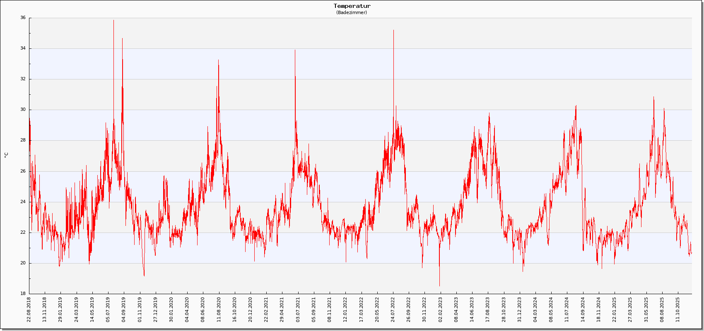Viewport: 704px width, 331px height.
Task: Click the °C y-axis unit label
Action: point(6,155)
